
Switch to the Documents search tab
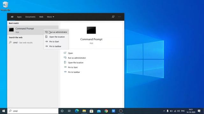point(30,17)
